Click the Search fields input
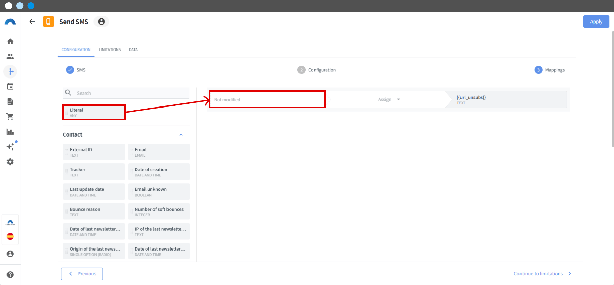614x285 pixels. coord(126,93)
